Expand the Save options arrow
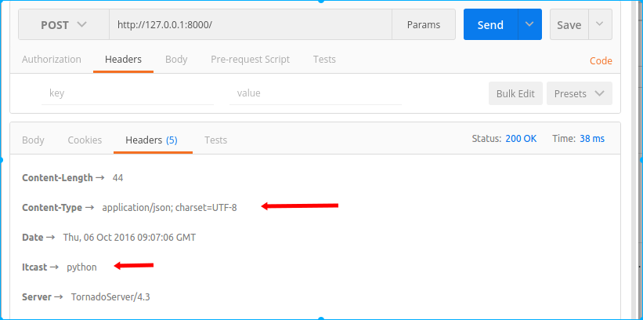Image resolution: width=643 pixels, height=320 pixels. (600, 25)
